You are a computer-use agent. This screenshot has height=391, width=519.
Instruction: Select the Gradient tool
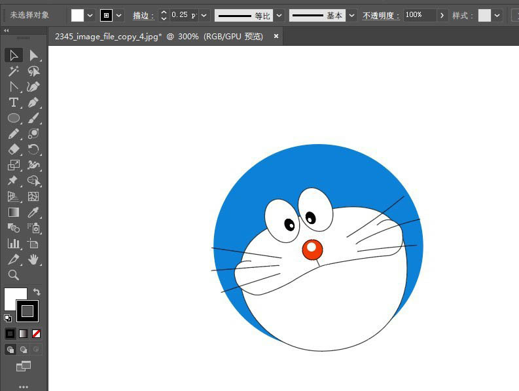point(14,212)
